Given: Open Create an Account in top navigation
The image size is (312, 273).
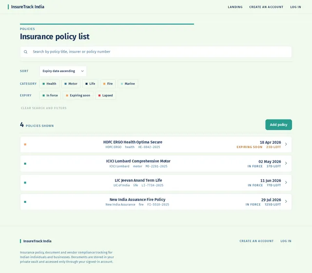Looking at the screenshot, I should (266, 7).
